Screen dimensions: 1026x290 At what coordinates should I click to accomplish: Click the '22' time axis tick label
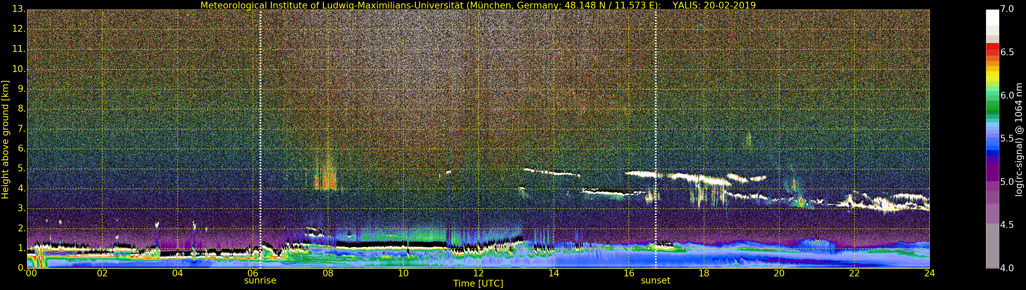click(854, 273)
